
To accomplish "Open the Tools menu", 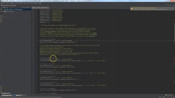I will pos(28,3).
